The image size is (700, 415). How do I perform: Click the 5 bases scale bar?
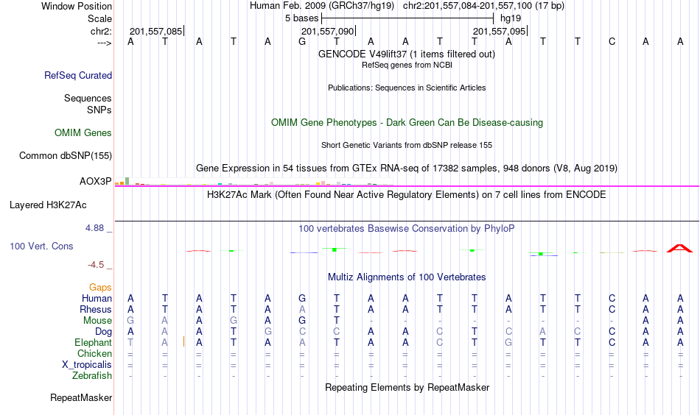[x=407, y=18]
